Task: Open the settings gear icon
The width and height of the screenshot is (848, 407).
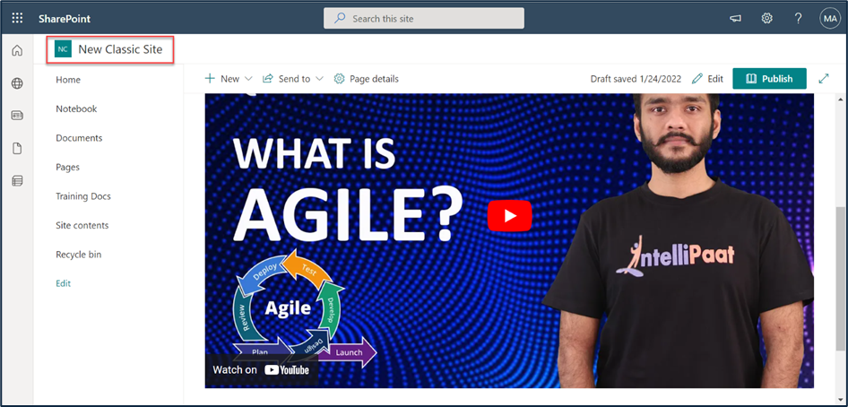Action: pyautogui.click(x=766, y=18)
